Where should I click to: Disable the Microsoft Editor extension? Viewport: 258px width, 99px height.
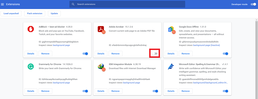[225, 91]
